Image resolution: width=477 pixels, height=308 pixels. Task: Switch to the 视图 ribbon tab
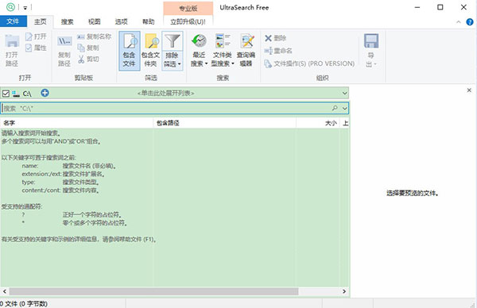[95, 21]
